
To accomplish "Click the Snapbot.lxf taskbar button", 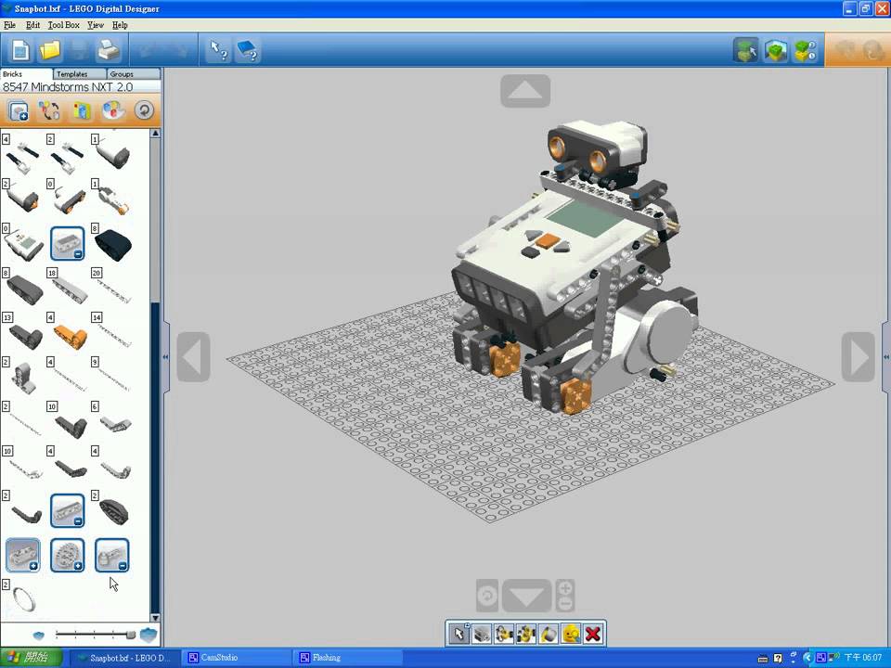I will click(125, 658).
